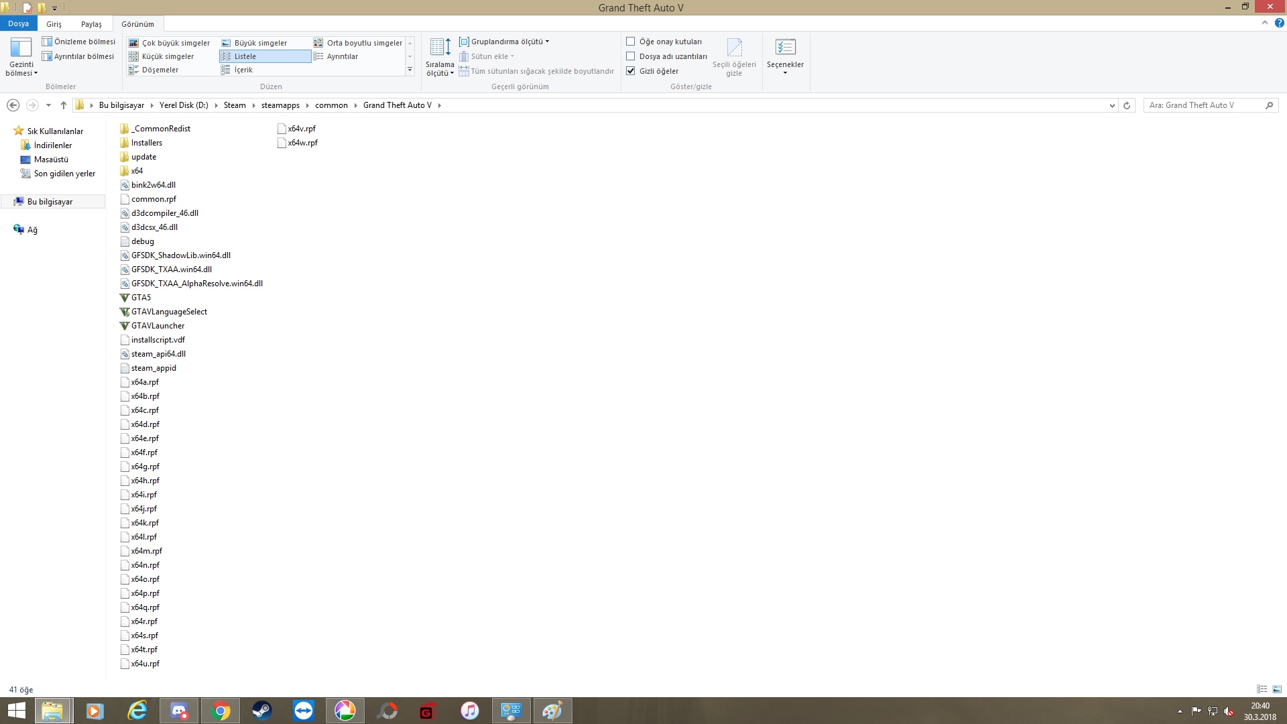Screen dimensions: 1287x724
Task: Click Seçili öğeleri gizle button
Action: [x=734, y=58]
